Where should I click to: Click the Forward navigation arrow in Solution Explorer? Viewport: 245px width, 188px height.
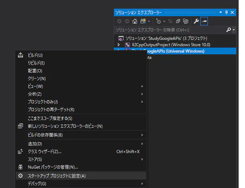click(x=127, y=21)
